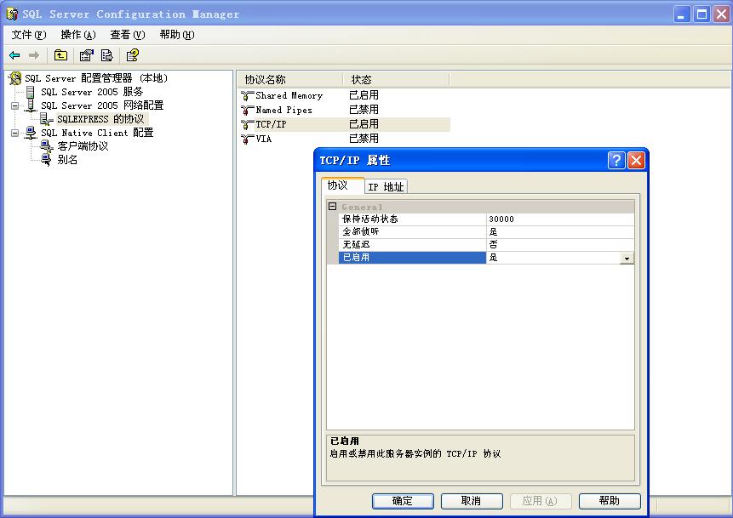733x518 pixels.
Task: Open the 文件(F) menu
Action: coord(29,35)
